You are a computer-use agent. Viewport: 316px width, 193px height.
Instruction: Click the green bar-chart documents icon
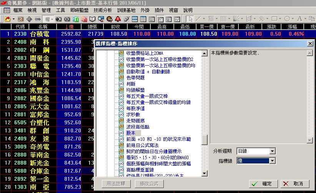pos(76,19)
